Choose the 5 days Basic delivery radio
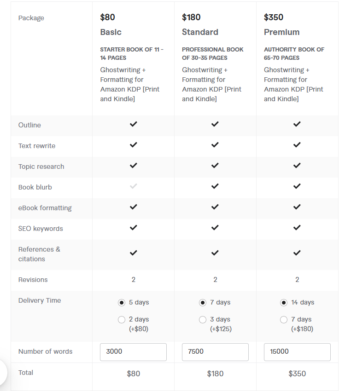 [122, 303]
